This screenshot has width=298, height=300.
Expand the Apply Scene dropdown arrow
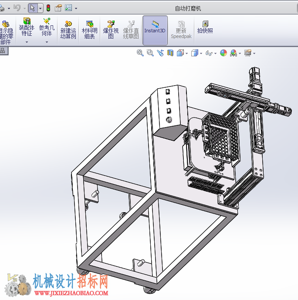[x=240, y=53]
